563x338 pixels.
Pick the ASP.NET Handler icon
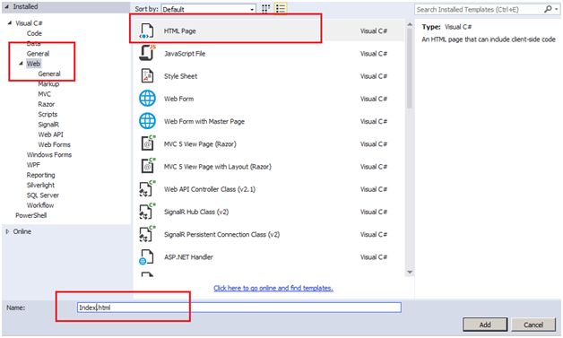[x=146, y=257]
